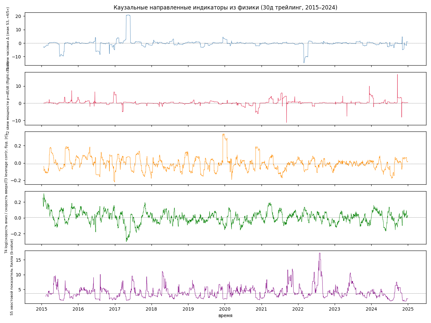Click the 2018 year tick label
431x323 pixels.
click(151, 309)
